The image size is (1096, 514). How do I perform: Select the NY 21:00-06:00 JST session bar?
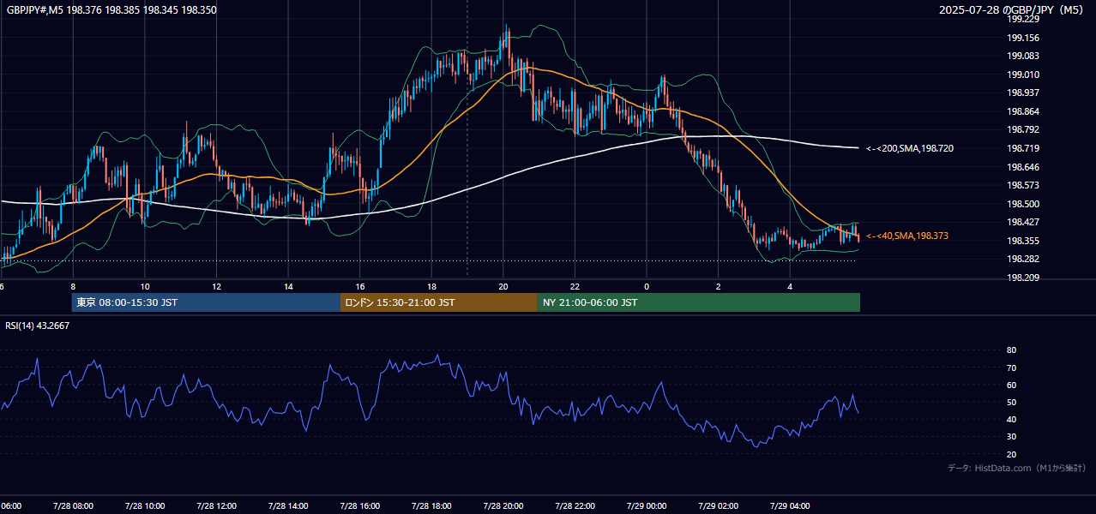pyautogui.click(x=699, y=302)
